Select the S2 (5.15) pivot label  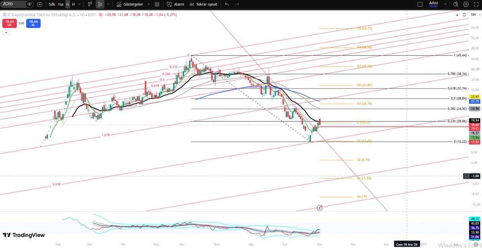point(363,160)
